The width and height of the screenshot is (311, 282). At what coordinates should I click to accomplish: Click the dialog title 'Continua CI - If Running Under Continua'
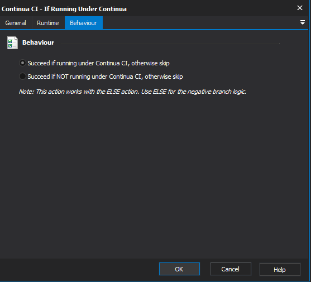tap(64, 9)
